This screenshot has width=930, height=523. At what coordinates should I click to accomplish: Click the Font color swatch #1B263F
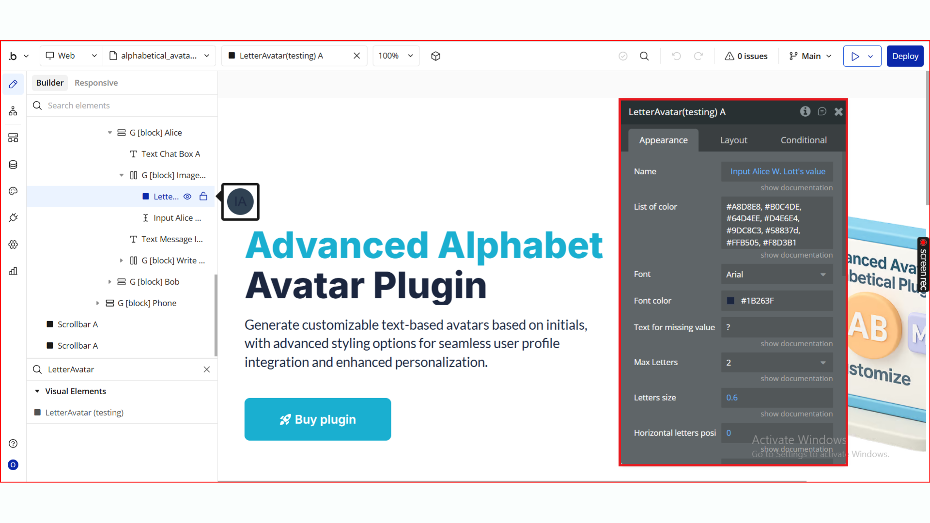pyautogui.click(x=730, y=301)
